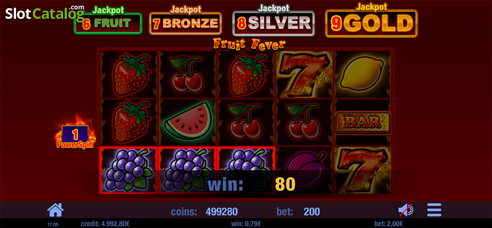Tap the cherries symbol in top row

187,74
